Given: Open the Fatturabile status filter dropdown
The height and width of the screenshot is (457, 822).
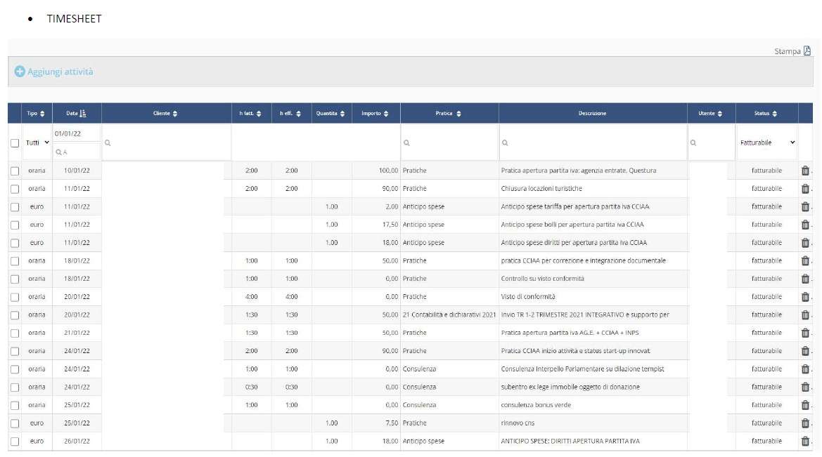Looking at the screenshot, I should click(766, 143).
